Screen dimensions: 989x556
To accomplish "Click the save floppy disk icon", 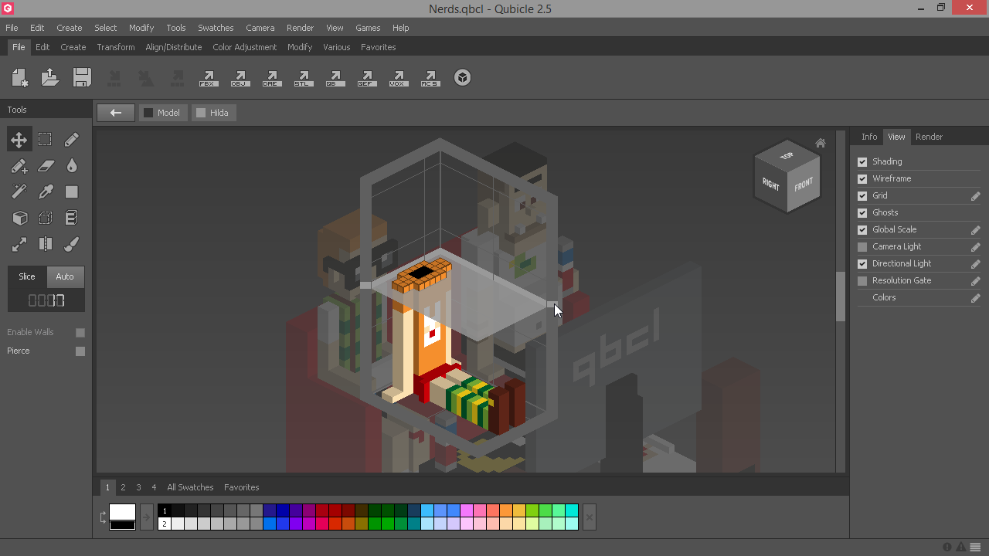I will point(82,77).
